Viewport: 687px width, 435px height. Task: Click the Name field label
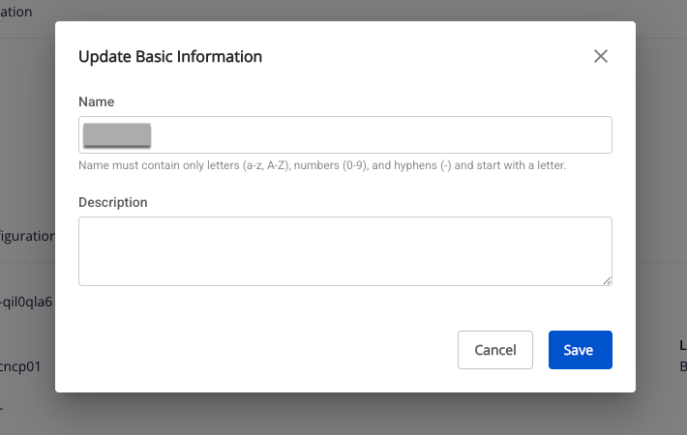[97, 101]
